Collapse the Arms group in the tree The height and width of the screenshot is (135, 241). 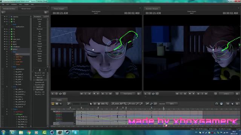pyautogui.click(x=12, y=87)
